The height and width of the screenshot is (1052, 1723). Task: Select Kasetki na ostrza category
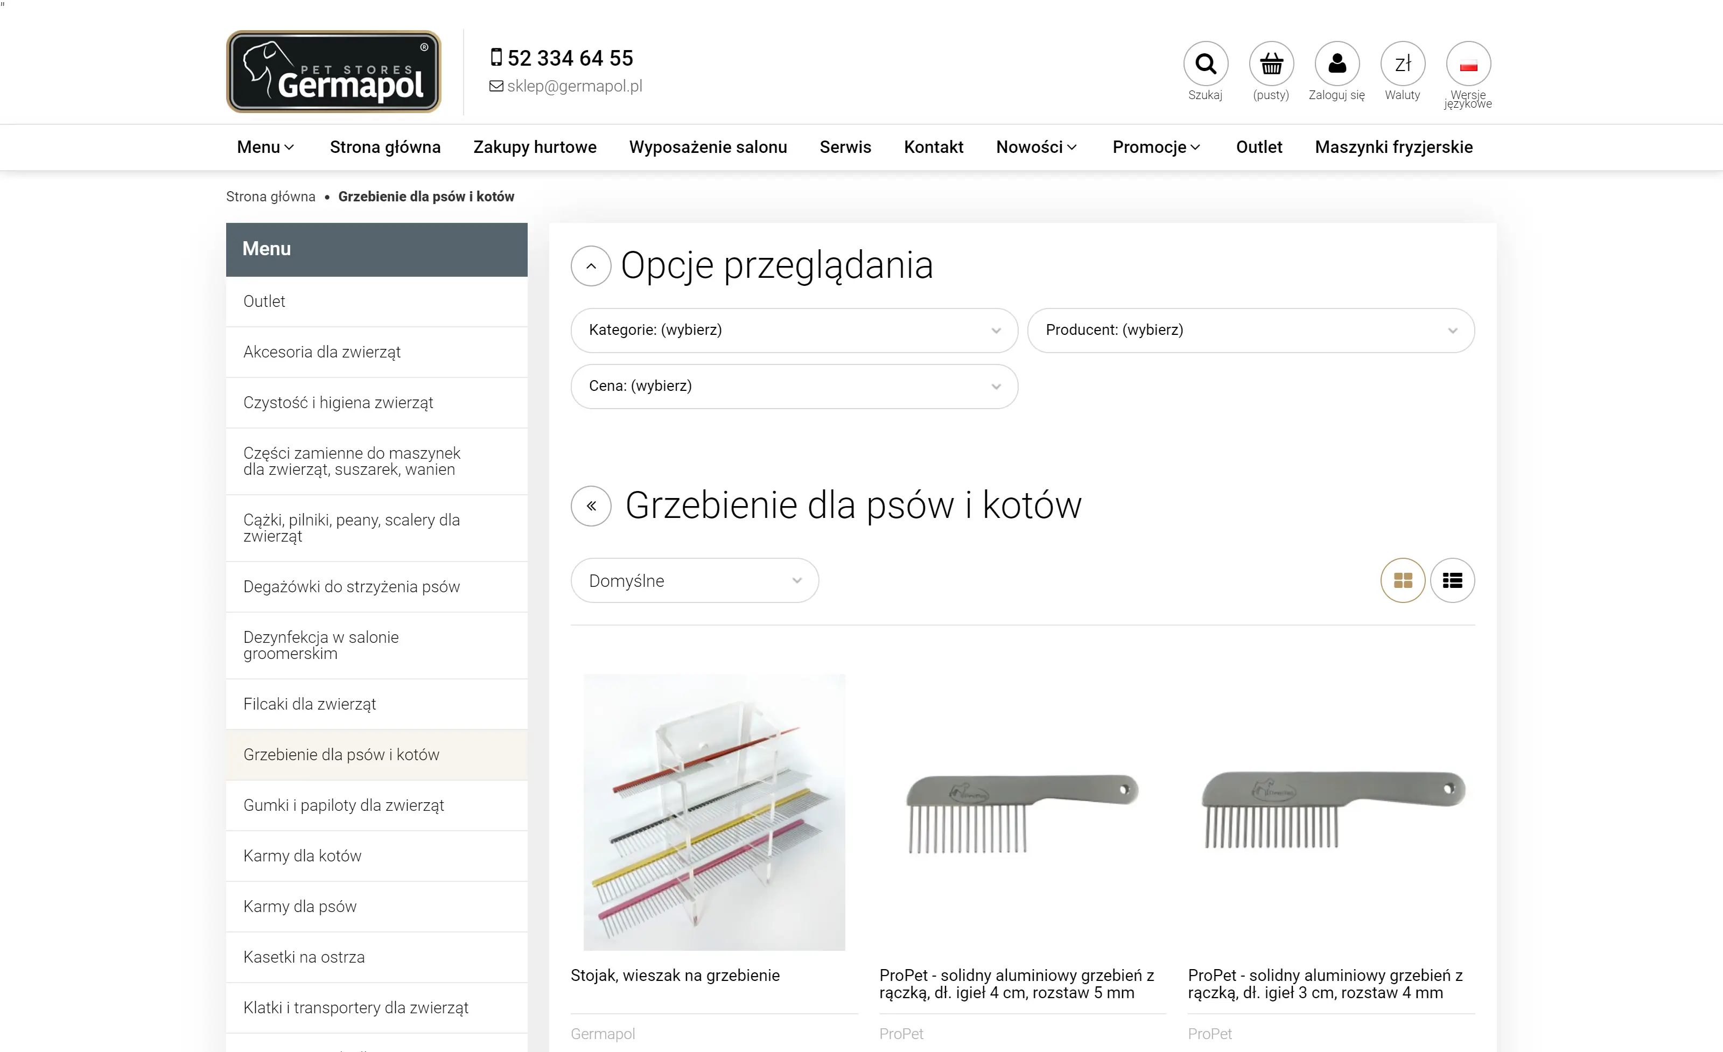[376, 958]
